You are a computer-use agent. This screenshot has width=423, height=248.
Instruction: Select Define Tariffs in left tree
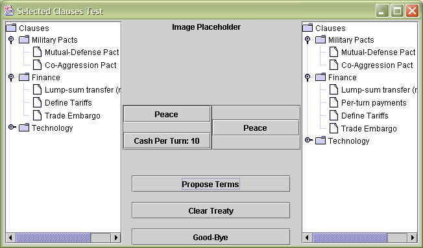(68, 102)
